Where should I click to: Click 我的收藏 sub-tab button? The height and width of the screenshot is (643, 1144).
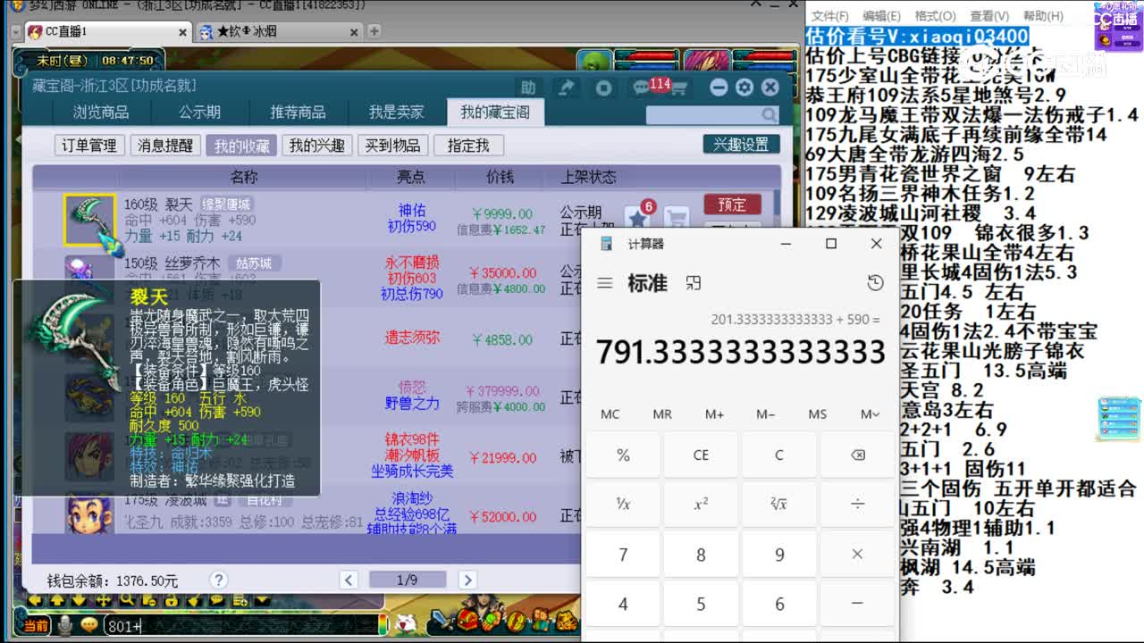coord(241,146)
